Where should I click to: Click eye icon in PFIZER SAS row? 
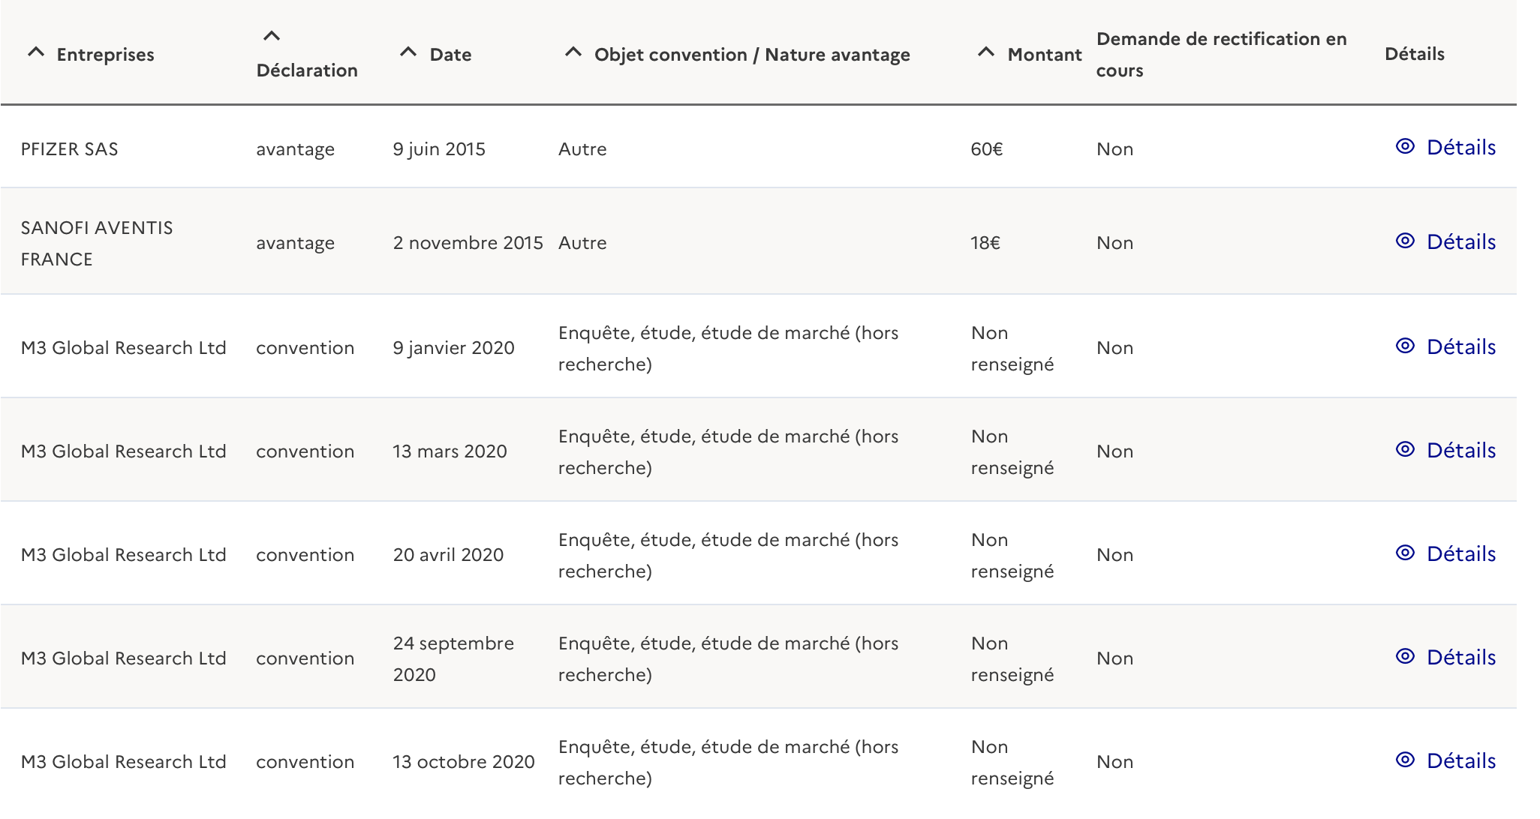pos(1405,146)
